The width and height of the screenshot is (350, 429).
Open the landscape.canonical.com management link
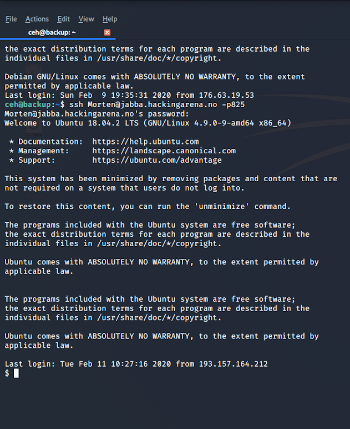164,151
